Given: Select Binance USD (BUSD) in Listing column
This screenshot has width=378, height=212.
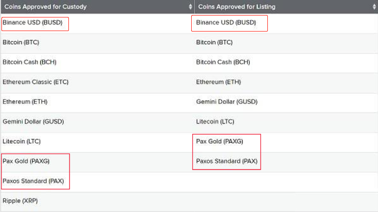Looking at the screenshot, I should tap(226, 23).
